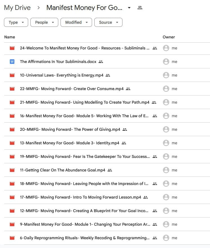
Task: Click video icon for 10-Universal Laws file
Action: pos(12,75)
